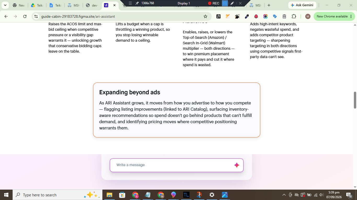This screenshot has height=200, width=357.
Task: Expand the tab search dropdown arrow
Action: tap(5, 5)
